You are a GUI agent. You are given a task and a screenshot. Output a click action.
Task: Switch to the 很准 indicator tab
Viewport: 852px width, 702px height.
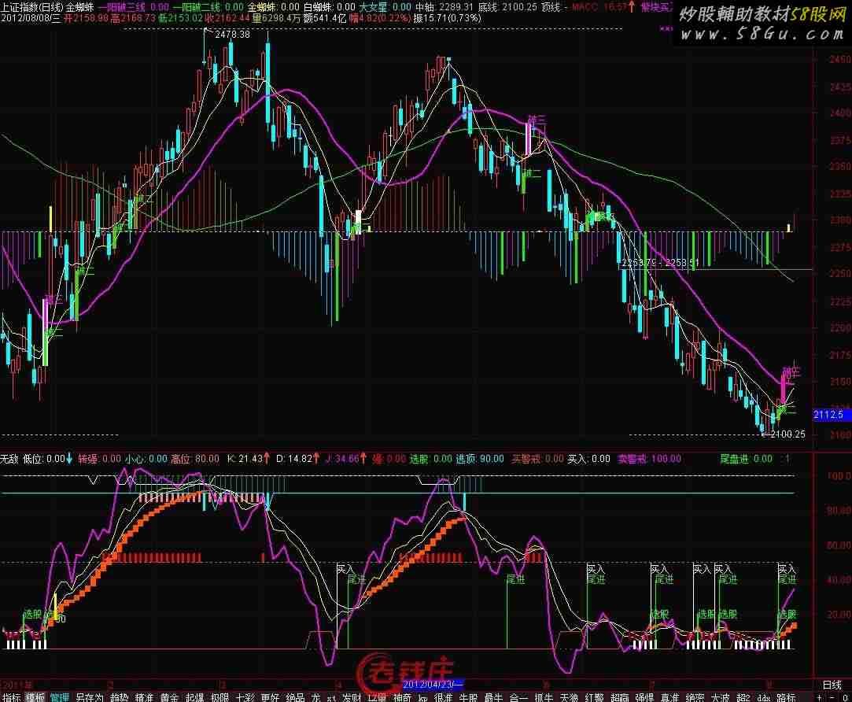click(x=443, y=697)
